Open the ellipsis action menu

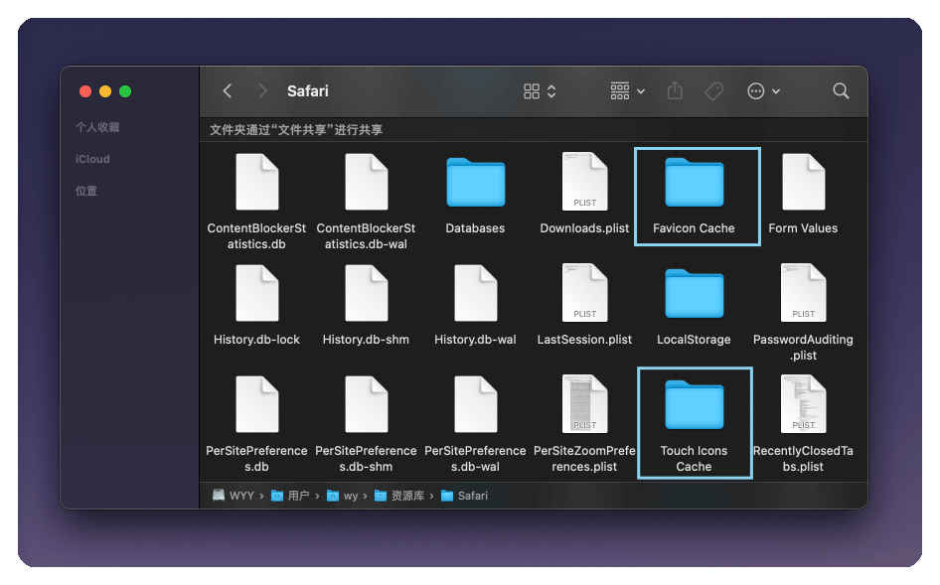click(763, 91)
